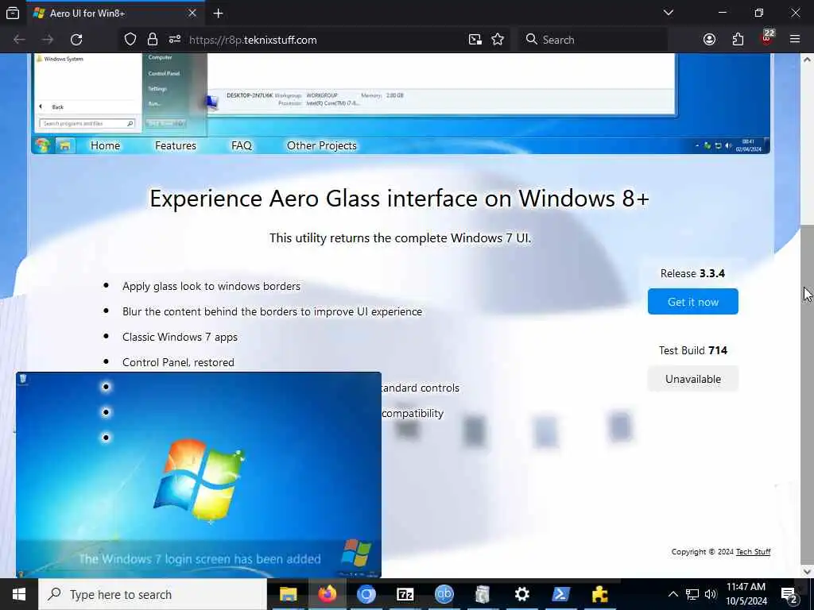Click the Test Build 714 label
Screen dimensions: 814x610
pos(692,350)
